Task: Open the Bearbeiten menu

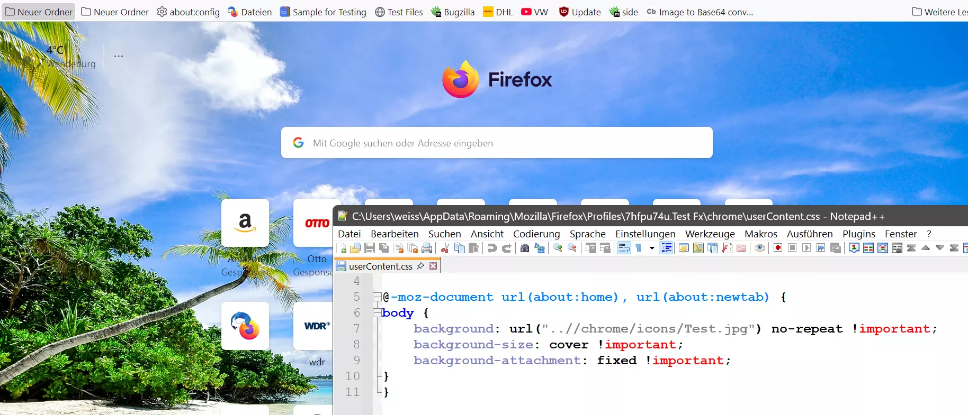Action: (395, 234)
